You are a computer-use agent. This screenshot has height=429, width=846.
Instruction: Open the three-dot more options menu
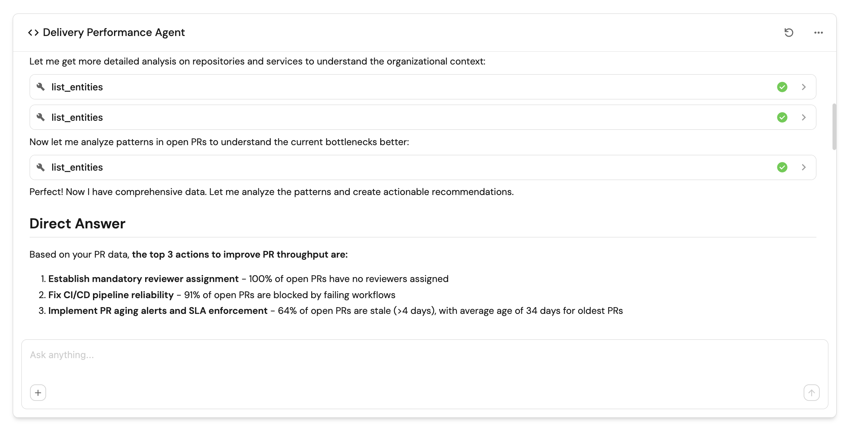coord(818,33)
